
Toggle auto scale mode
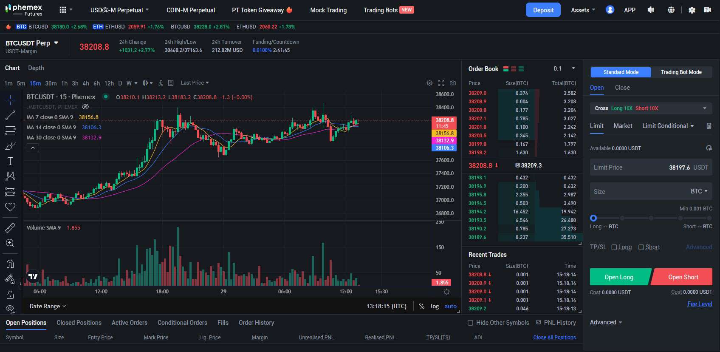point(450,306)
